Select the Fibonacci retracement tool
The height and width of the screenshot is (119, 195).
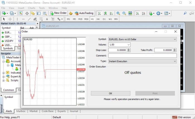(41, 19)
